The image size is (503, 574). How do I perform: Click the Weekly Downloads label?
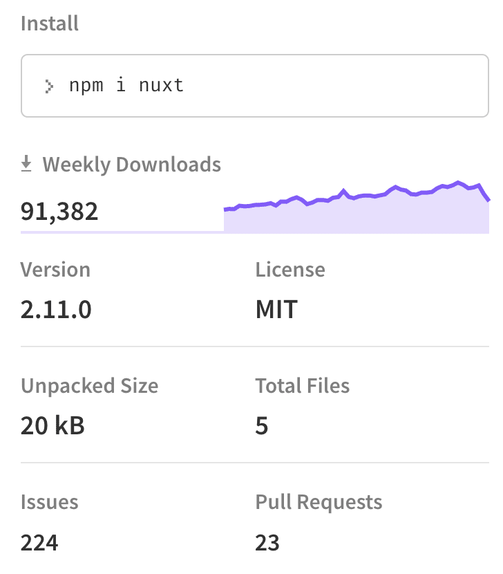point(131,165)
